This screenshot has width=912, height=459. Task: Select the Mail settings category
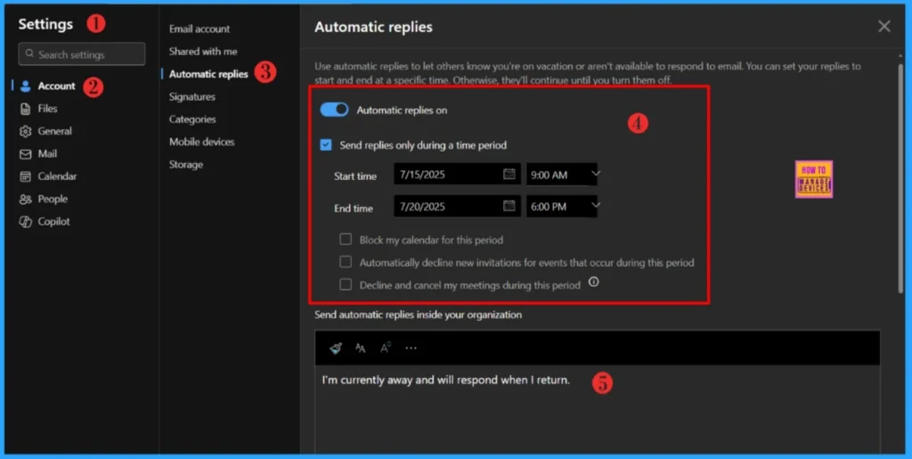tap(48, 154)
